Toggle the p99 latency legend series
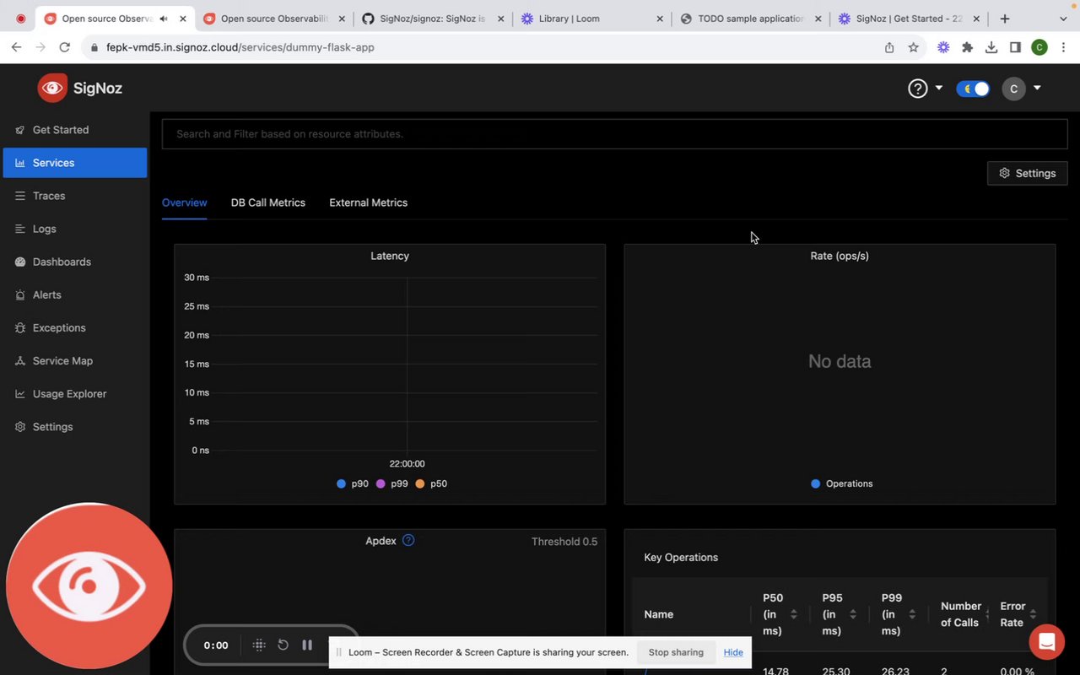Image resolution: width=1080 pixels, height=675 pixels. (x=392, y=483)
